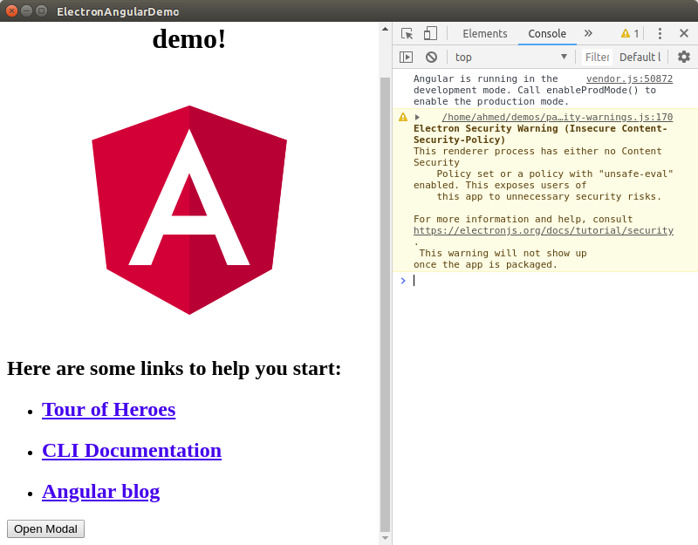
Task: Open DevTools three-dot customize menu
Action: coord(660,34)
